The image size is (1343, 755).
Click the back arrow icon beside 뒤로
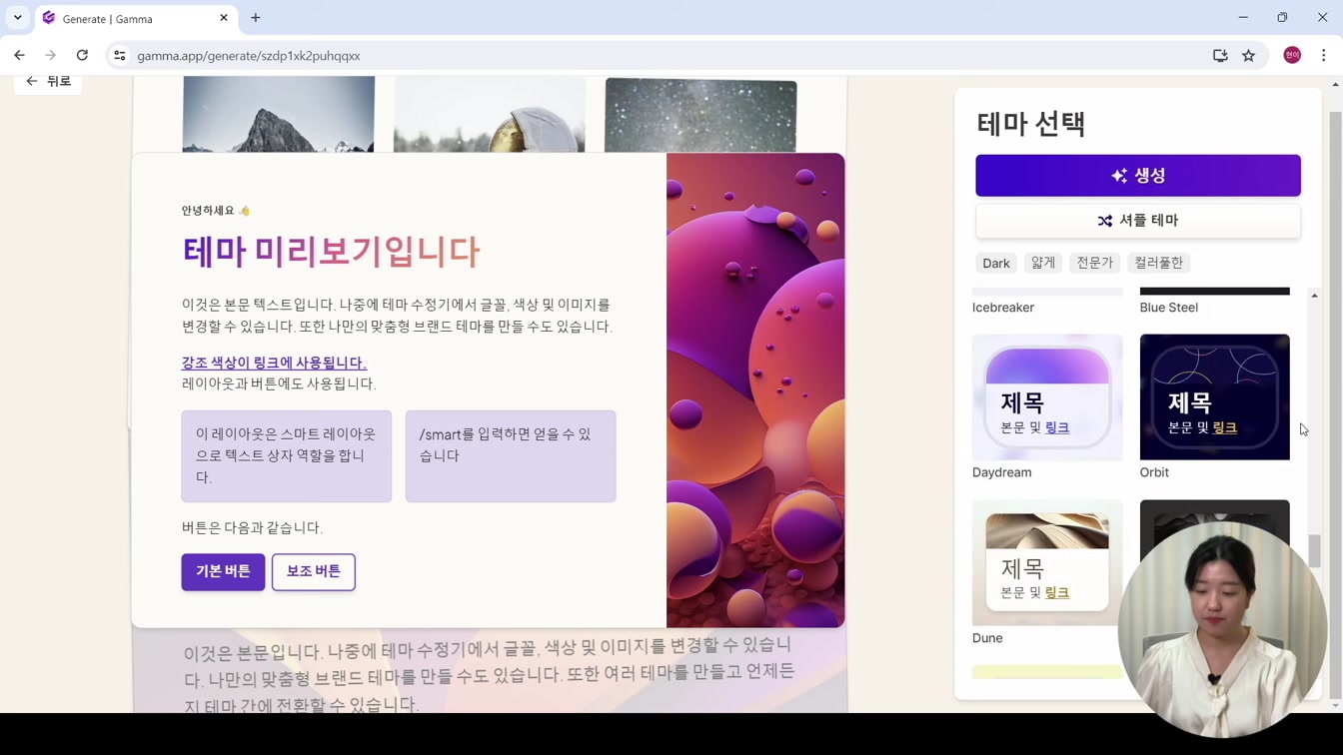click(x=32, y=82)
